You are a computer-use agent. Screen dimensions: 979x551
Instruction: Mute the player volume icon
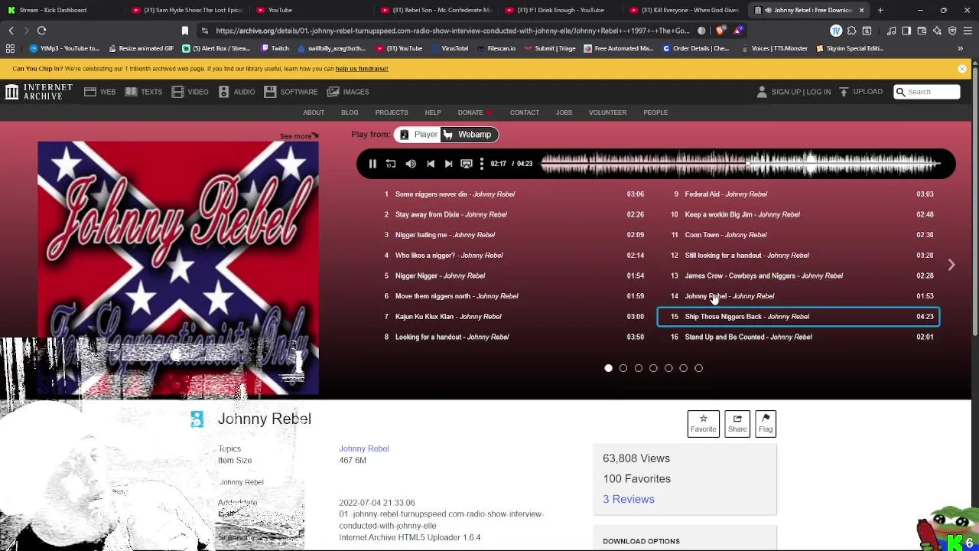point(411,164)
